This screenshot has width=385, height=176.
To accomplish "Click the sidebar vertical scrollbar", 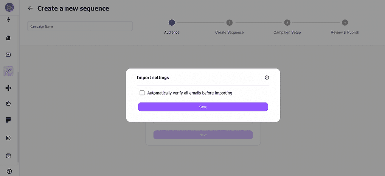I will (x=18, y=117).
